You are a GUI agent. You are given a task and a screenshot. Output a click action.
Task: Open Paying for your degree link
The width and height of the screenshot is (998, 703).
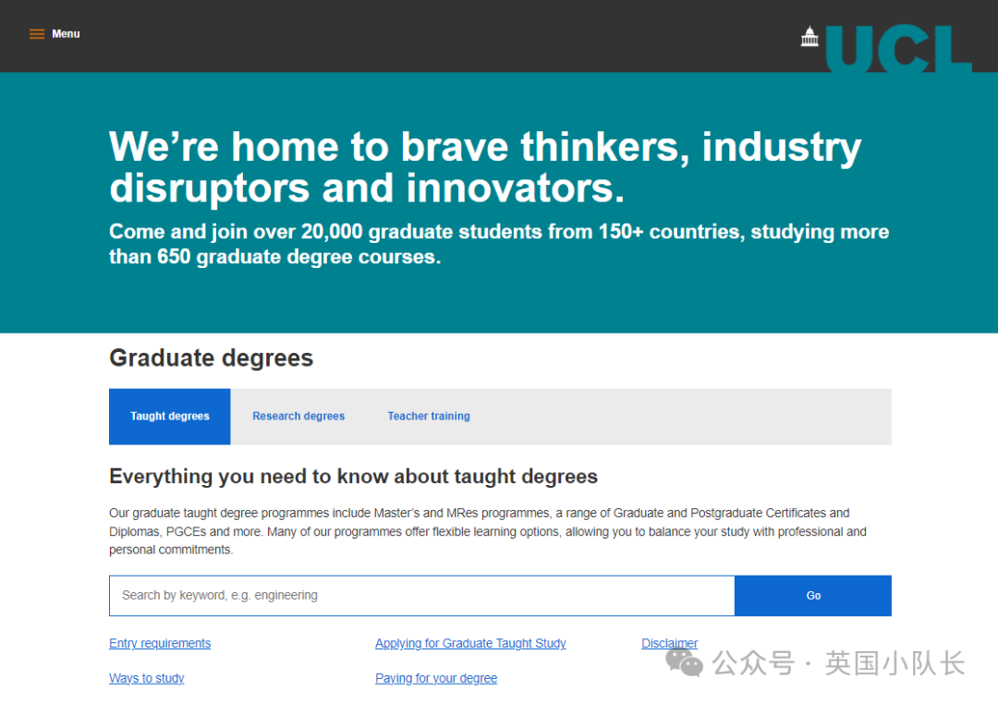coord(436,678)
